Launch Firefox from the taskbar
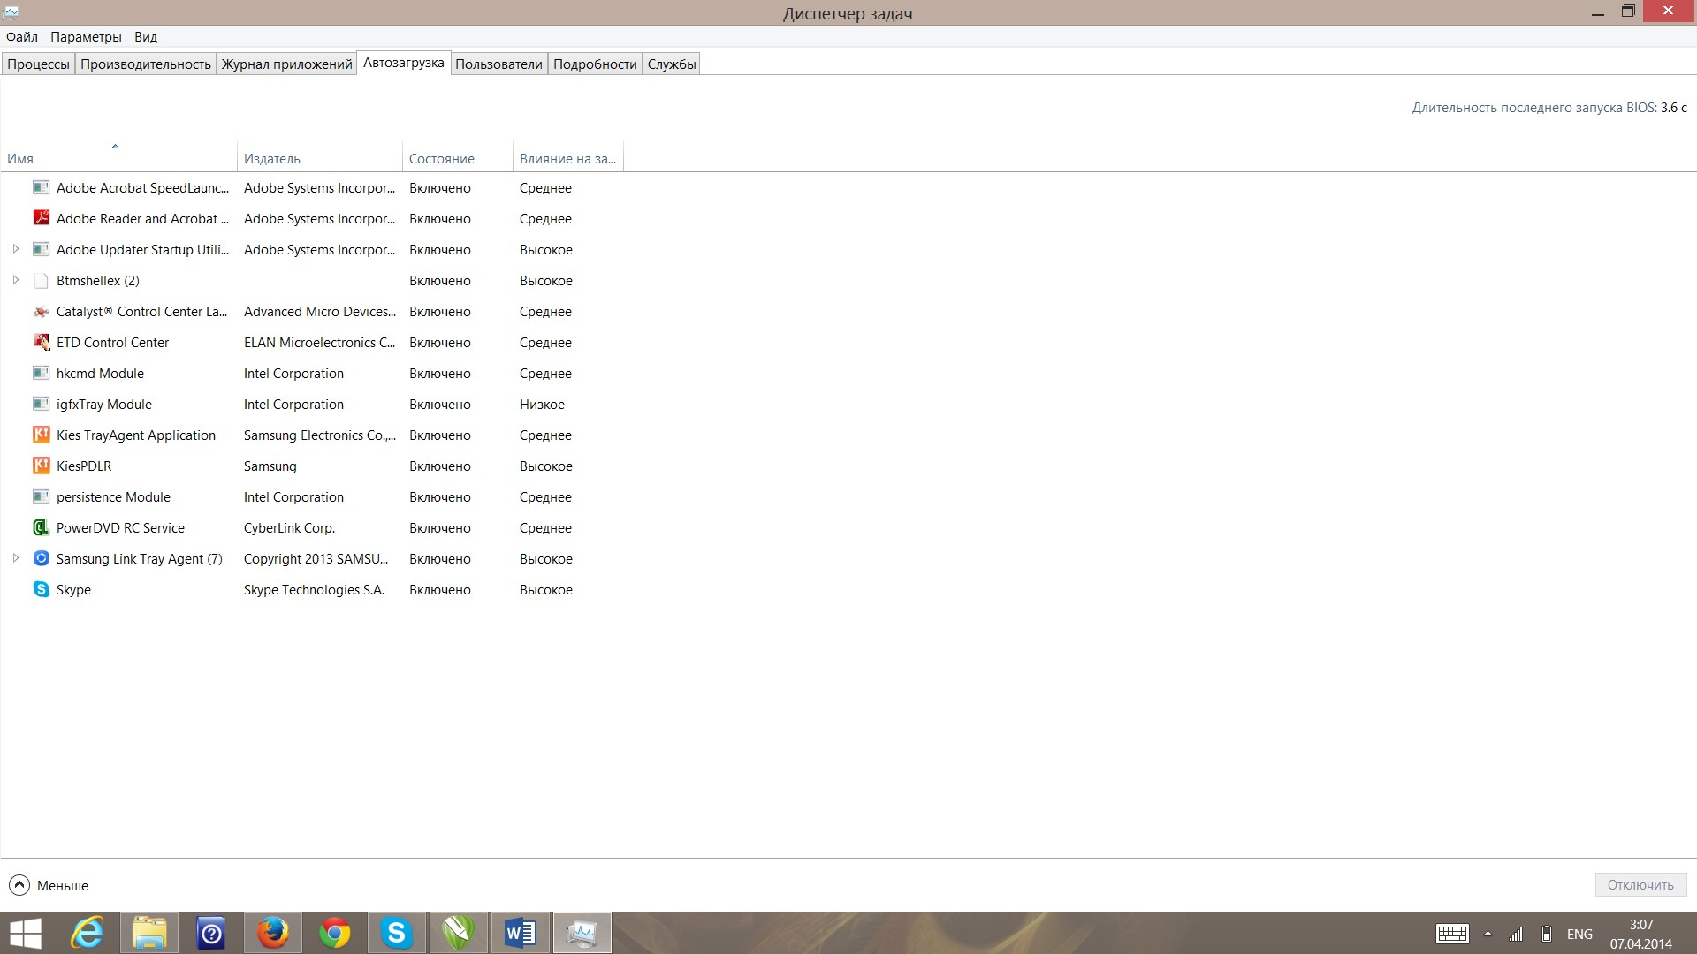Viewport: 1697px width, 954px height. 273,933
